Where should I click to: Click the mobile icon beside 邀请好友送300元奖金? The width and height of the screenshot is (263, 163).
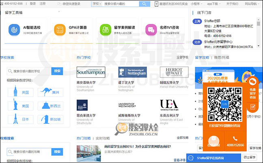point(156,4)
